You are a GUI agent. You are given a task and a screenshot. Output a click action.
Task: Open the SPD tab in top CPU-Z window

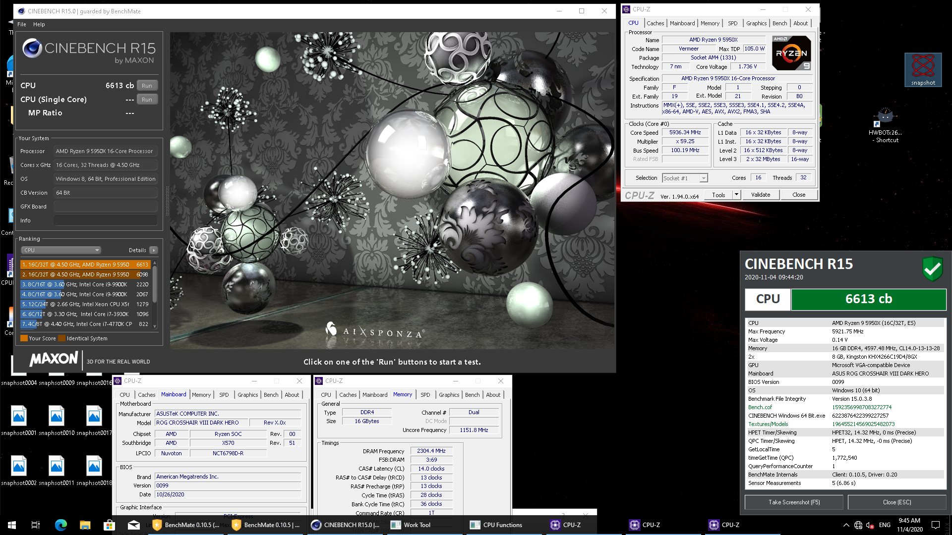733,23
